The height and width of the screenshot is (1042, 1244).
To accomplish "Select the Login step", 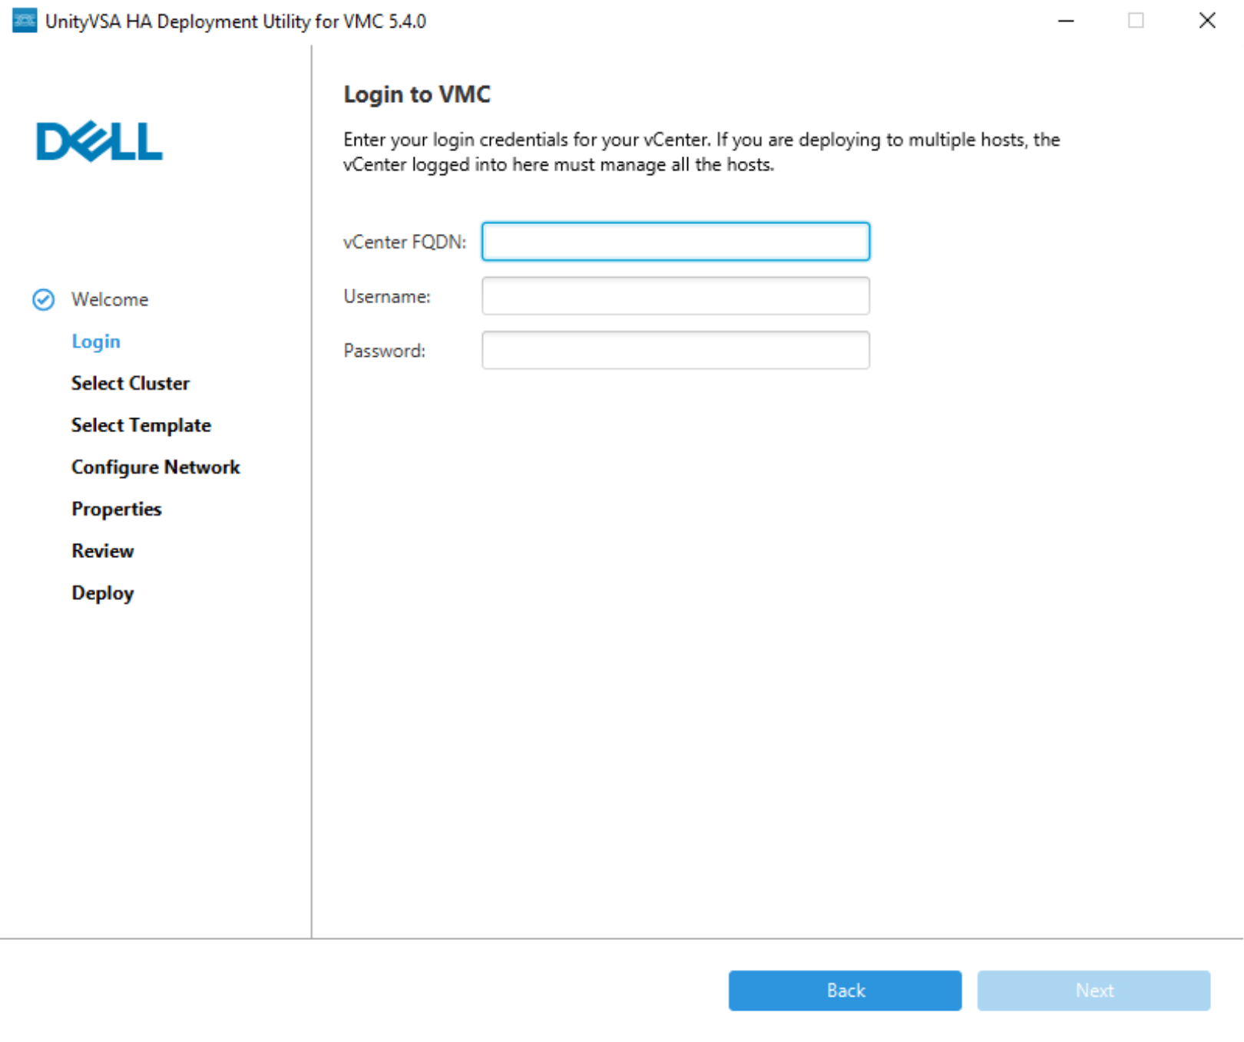I will [96, 341].
